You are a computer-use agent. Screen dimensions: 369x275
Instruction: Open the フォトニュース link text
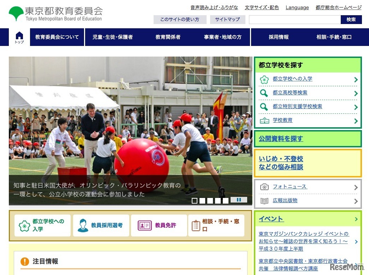pos(290,187)
